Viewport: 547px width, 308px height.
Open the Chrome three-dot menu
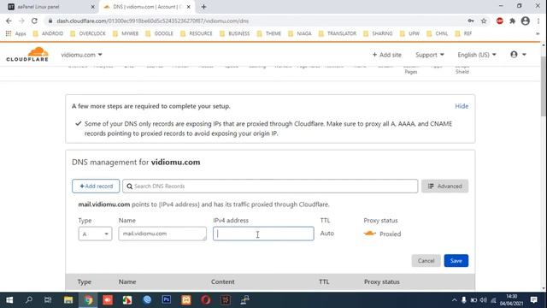538,21
